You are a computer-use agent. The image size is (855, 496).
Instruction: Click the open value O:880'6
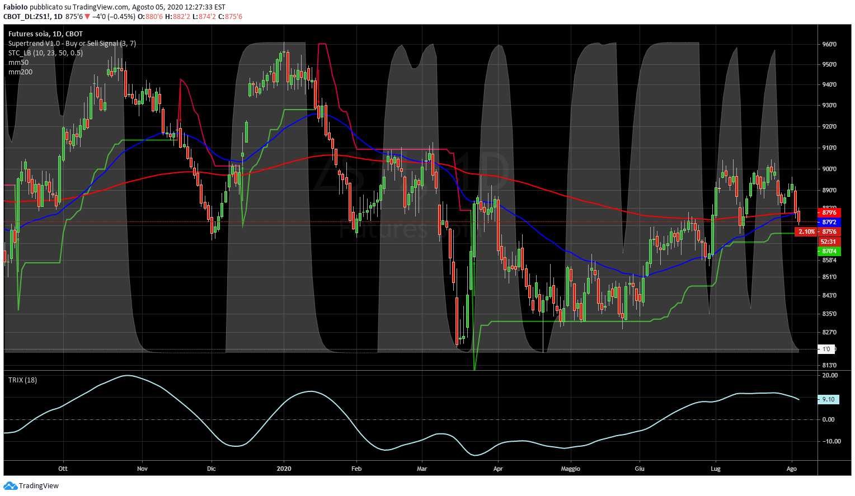pos(151,17)
